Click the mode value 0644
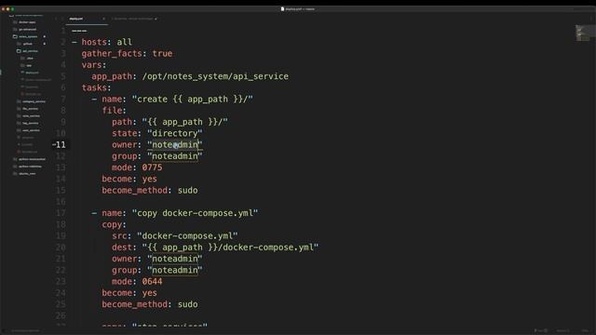This screenshot has width=596, height=335. [152, 281]
